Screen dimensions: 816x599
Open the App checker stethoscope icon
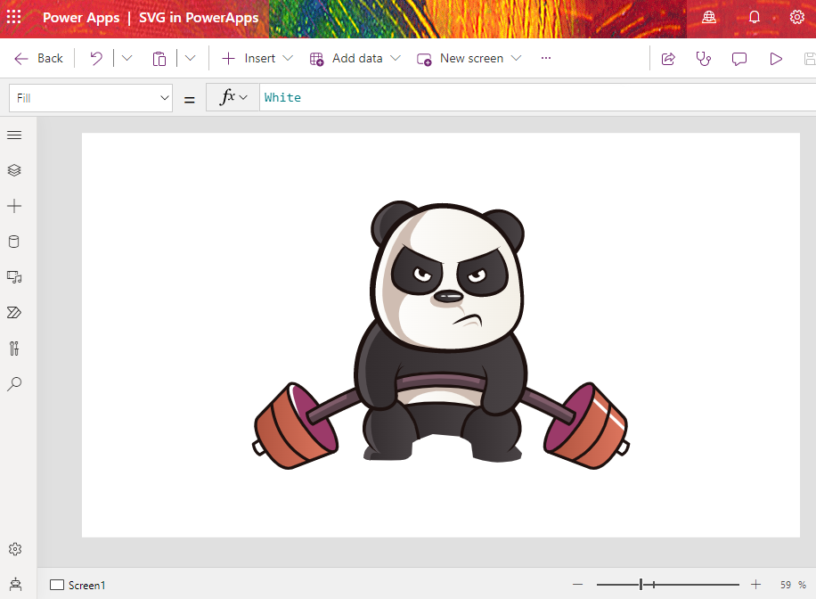click(x=704, y=58)
